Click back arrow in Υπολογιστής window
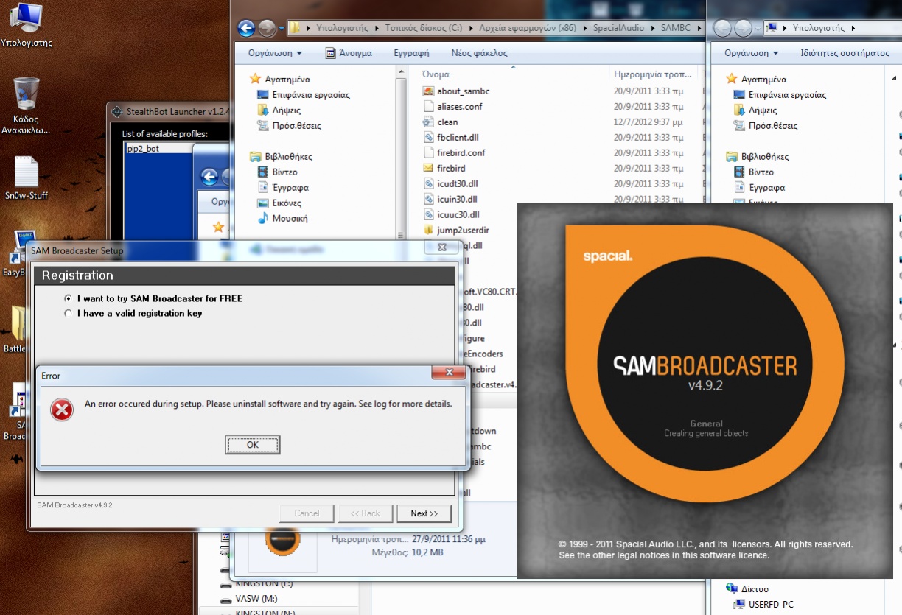The width and height of the screenshot is (902, 615). click(723, 29)
